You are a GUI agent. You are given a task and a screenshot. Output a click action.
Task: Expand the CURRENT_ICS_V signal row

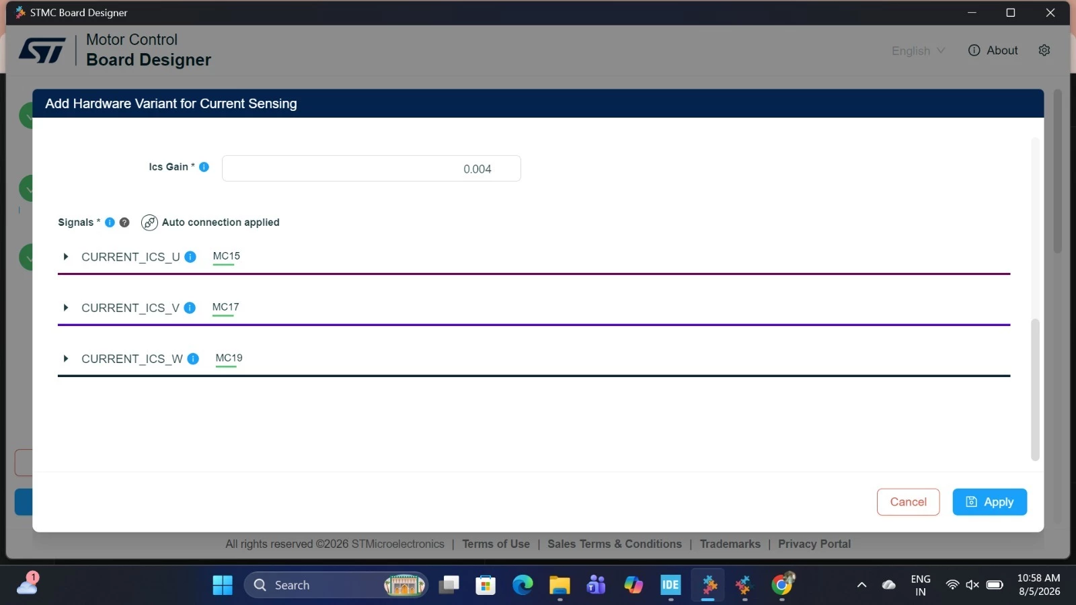click(66, 308)
